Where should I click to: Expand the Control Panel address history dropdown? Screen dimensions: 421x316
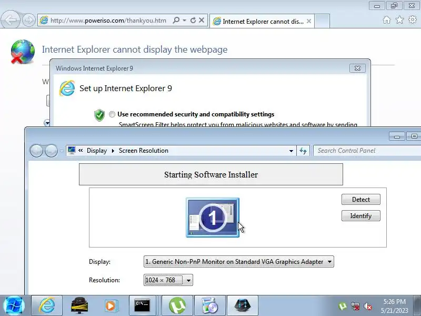[x=291, y=151]
